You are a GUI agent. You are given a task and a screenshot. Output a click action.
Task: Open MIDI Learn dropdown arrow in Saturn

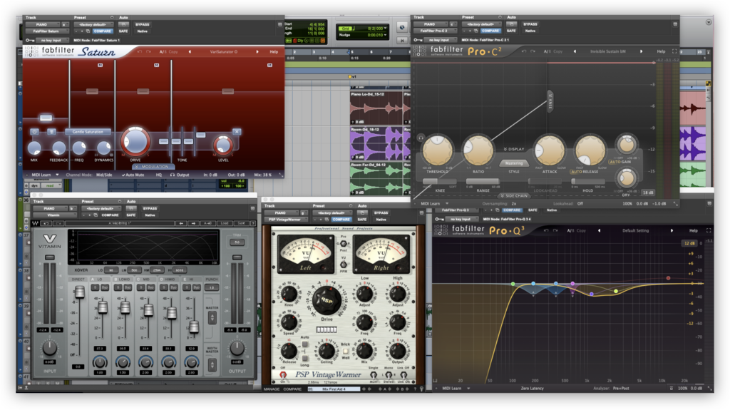pos(57,175)
